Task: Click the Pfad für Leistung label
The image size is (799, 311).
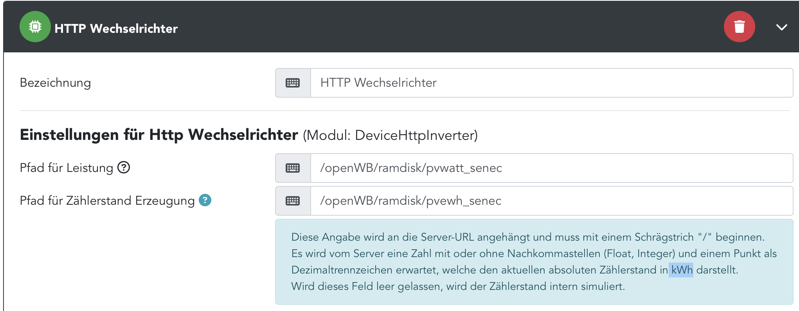Action: pos(66,168)
